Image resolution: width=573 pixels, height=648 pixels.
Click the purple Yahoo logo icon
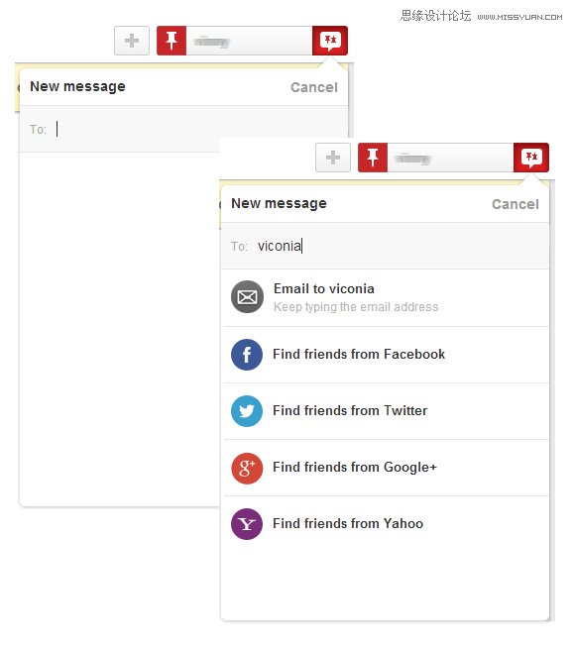[247, 524]
